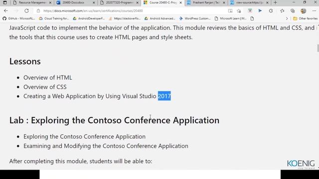Screen dimensions: 319x179
Task: Click the unnamed page bookmark icon
Action: (252, 18)
